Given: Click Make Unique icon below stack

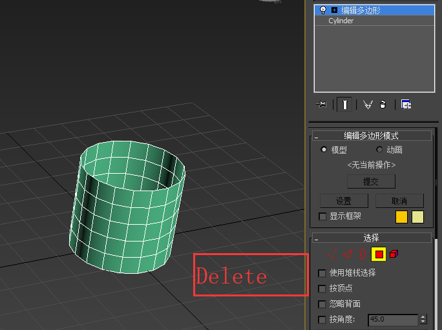Looking at the screenshot, I should click(368, 104).
